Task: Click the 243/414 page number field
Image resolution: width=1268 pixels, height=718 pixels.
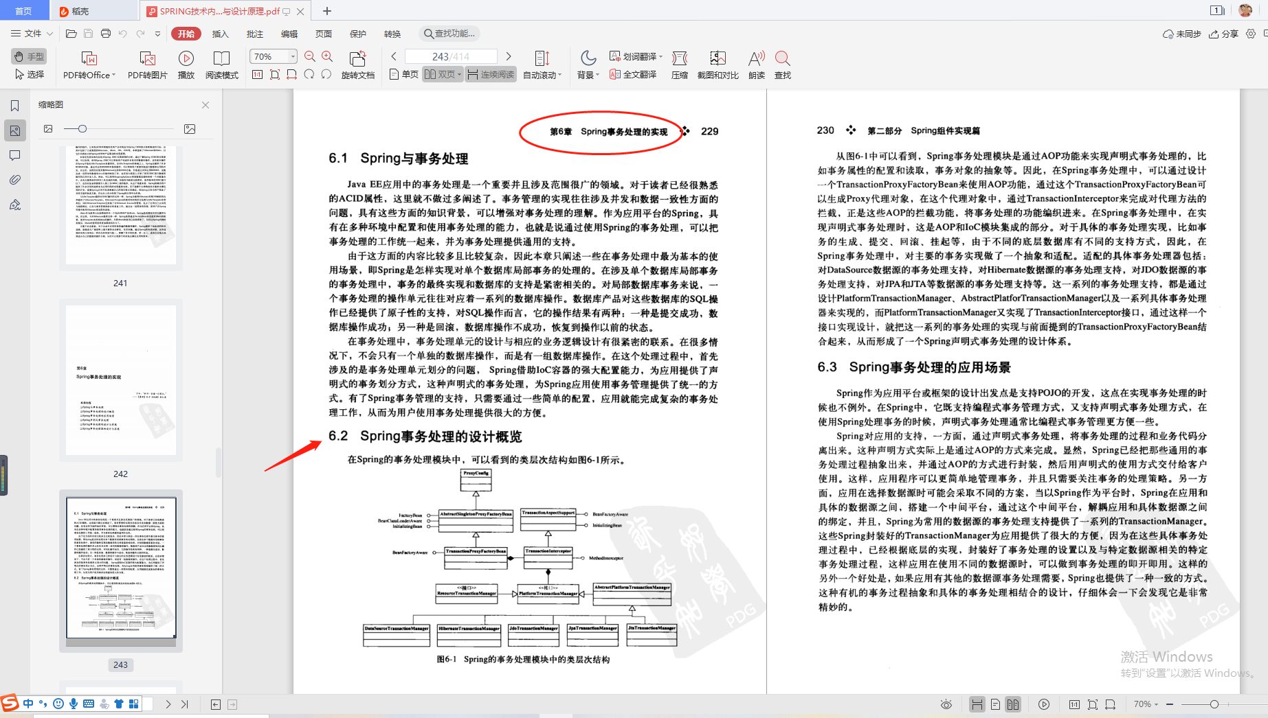Action: point(451,56)
